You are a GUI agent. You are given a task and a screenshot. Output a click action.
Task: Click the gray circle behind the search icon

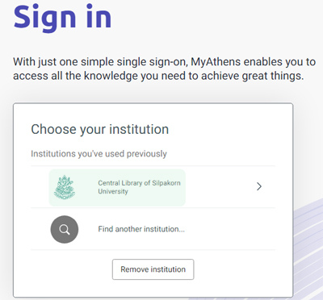[x=65, y=230]
